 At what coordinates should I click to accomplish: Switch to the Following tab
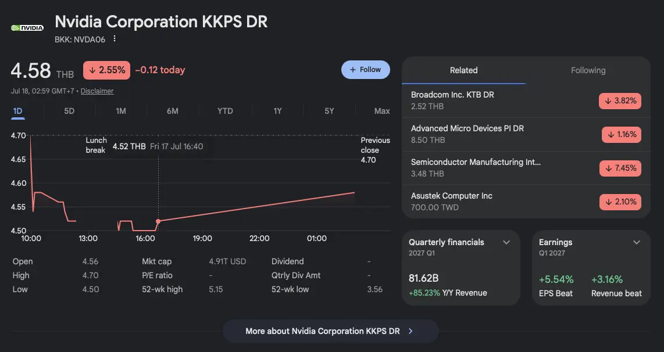click(588, 70)
